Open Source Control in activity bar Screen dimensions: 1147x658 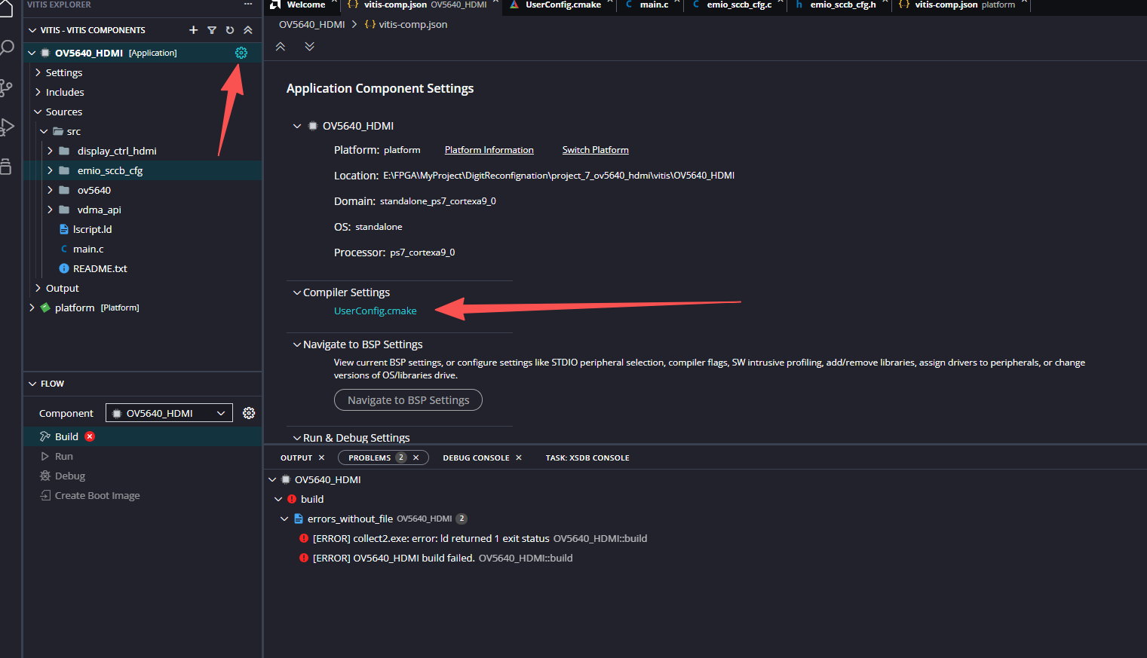6,87
